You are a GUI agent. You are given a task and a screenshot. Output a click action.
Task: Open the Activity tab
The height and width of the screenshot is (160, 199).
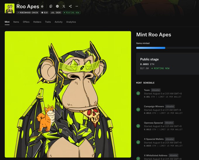tap(59, 22)
